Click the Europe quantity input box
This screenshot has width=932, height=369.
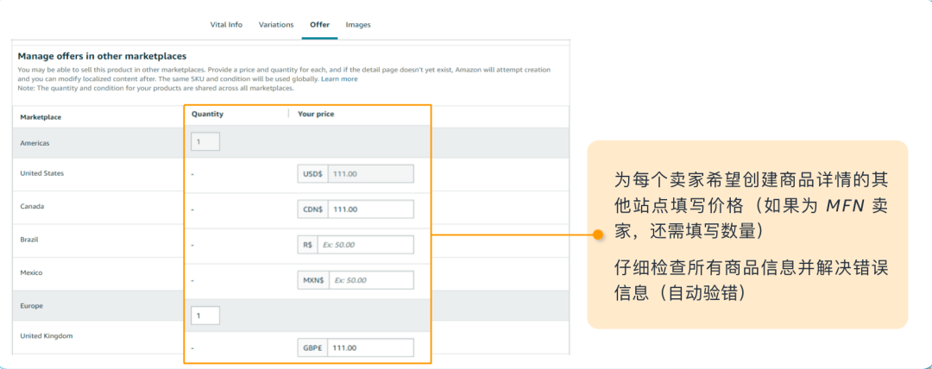(x=205, y=316)
